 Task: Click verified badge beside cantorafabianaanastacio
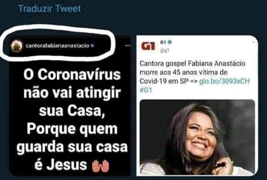[x=92, y=45]
